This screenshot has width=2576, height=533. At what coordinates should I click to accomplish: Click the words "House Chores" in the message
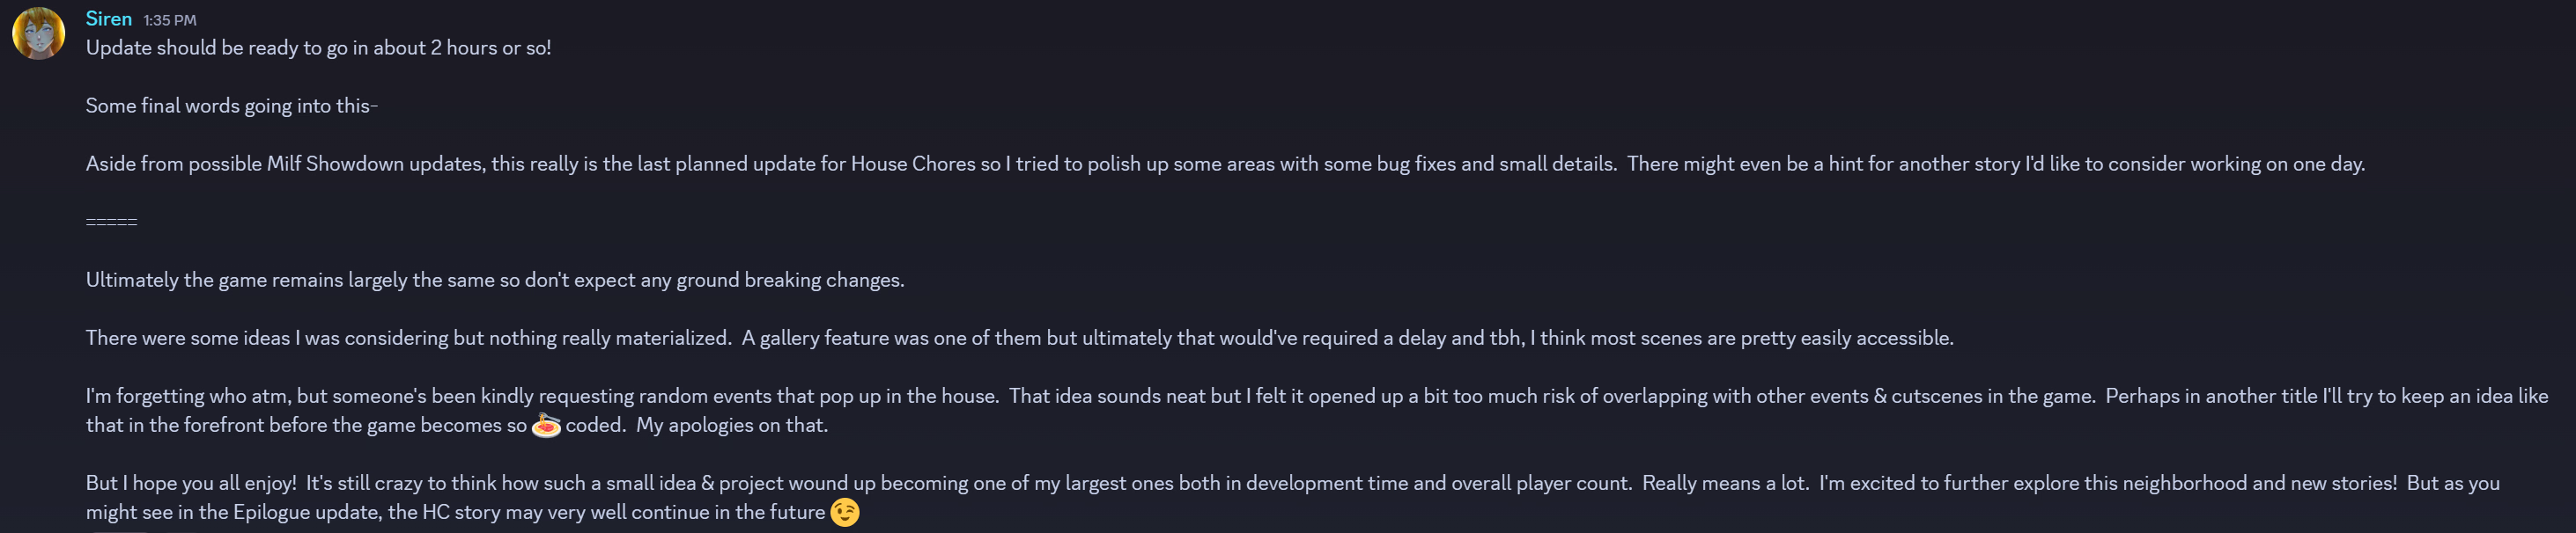click(912, 164)
